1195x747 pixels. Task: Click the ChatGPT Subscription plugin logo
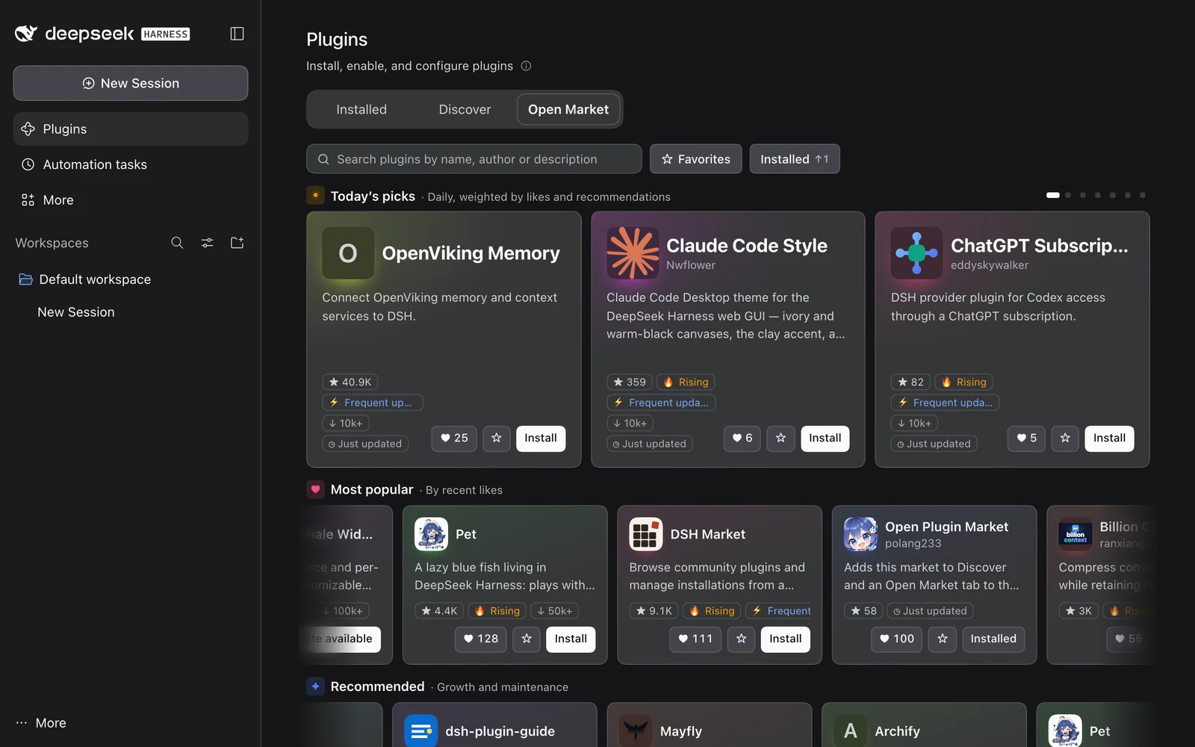point(916,253)
